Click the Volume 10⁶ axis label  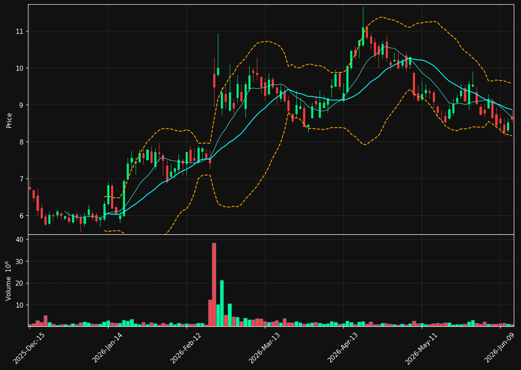9,281
